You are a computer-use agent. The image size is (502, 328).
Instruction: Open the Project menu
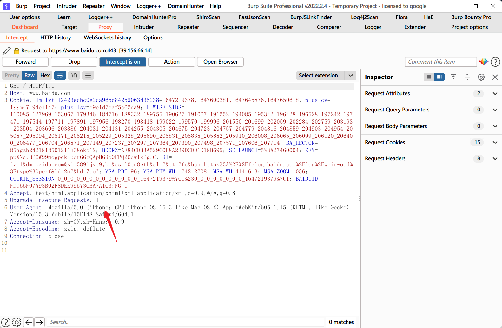42,6
